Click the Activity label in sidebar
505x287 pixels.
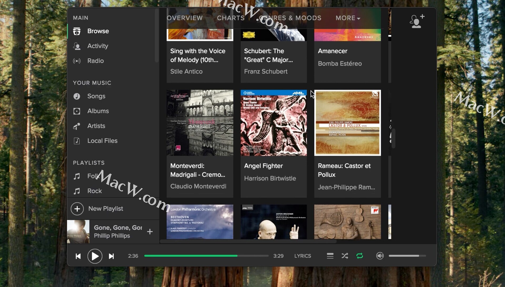point(98,46)
